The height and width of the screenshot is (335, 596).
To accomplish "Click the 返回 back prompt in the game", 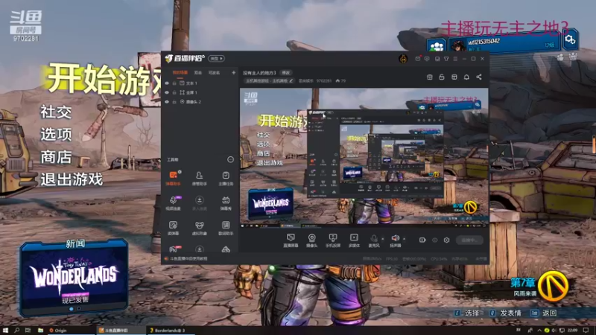I will [x=544, y=313].
